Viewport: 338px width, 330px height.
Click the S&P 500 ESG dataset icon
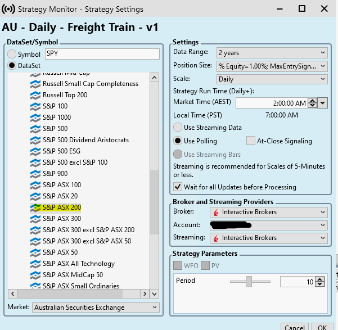(x=35, y=151)
